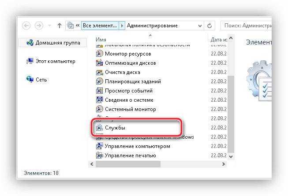Click the Системный монитор icon
Screen dimensions: 288x196
(100, 109)
